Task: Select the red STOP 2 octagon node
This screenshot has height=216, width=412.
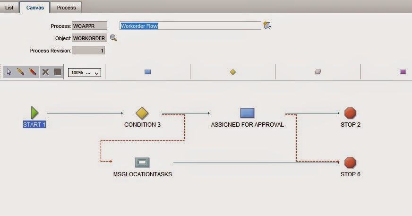Action: (x=350, y=113)
